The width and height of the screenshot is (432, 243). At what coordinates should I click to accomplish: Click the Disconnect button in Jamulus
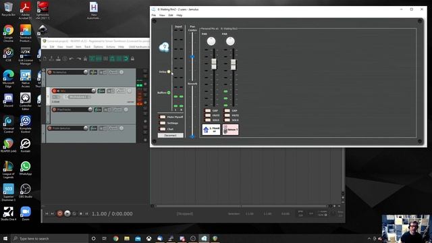coord(170,135)
